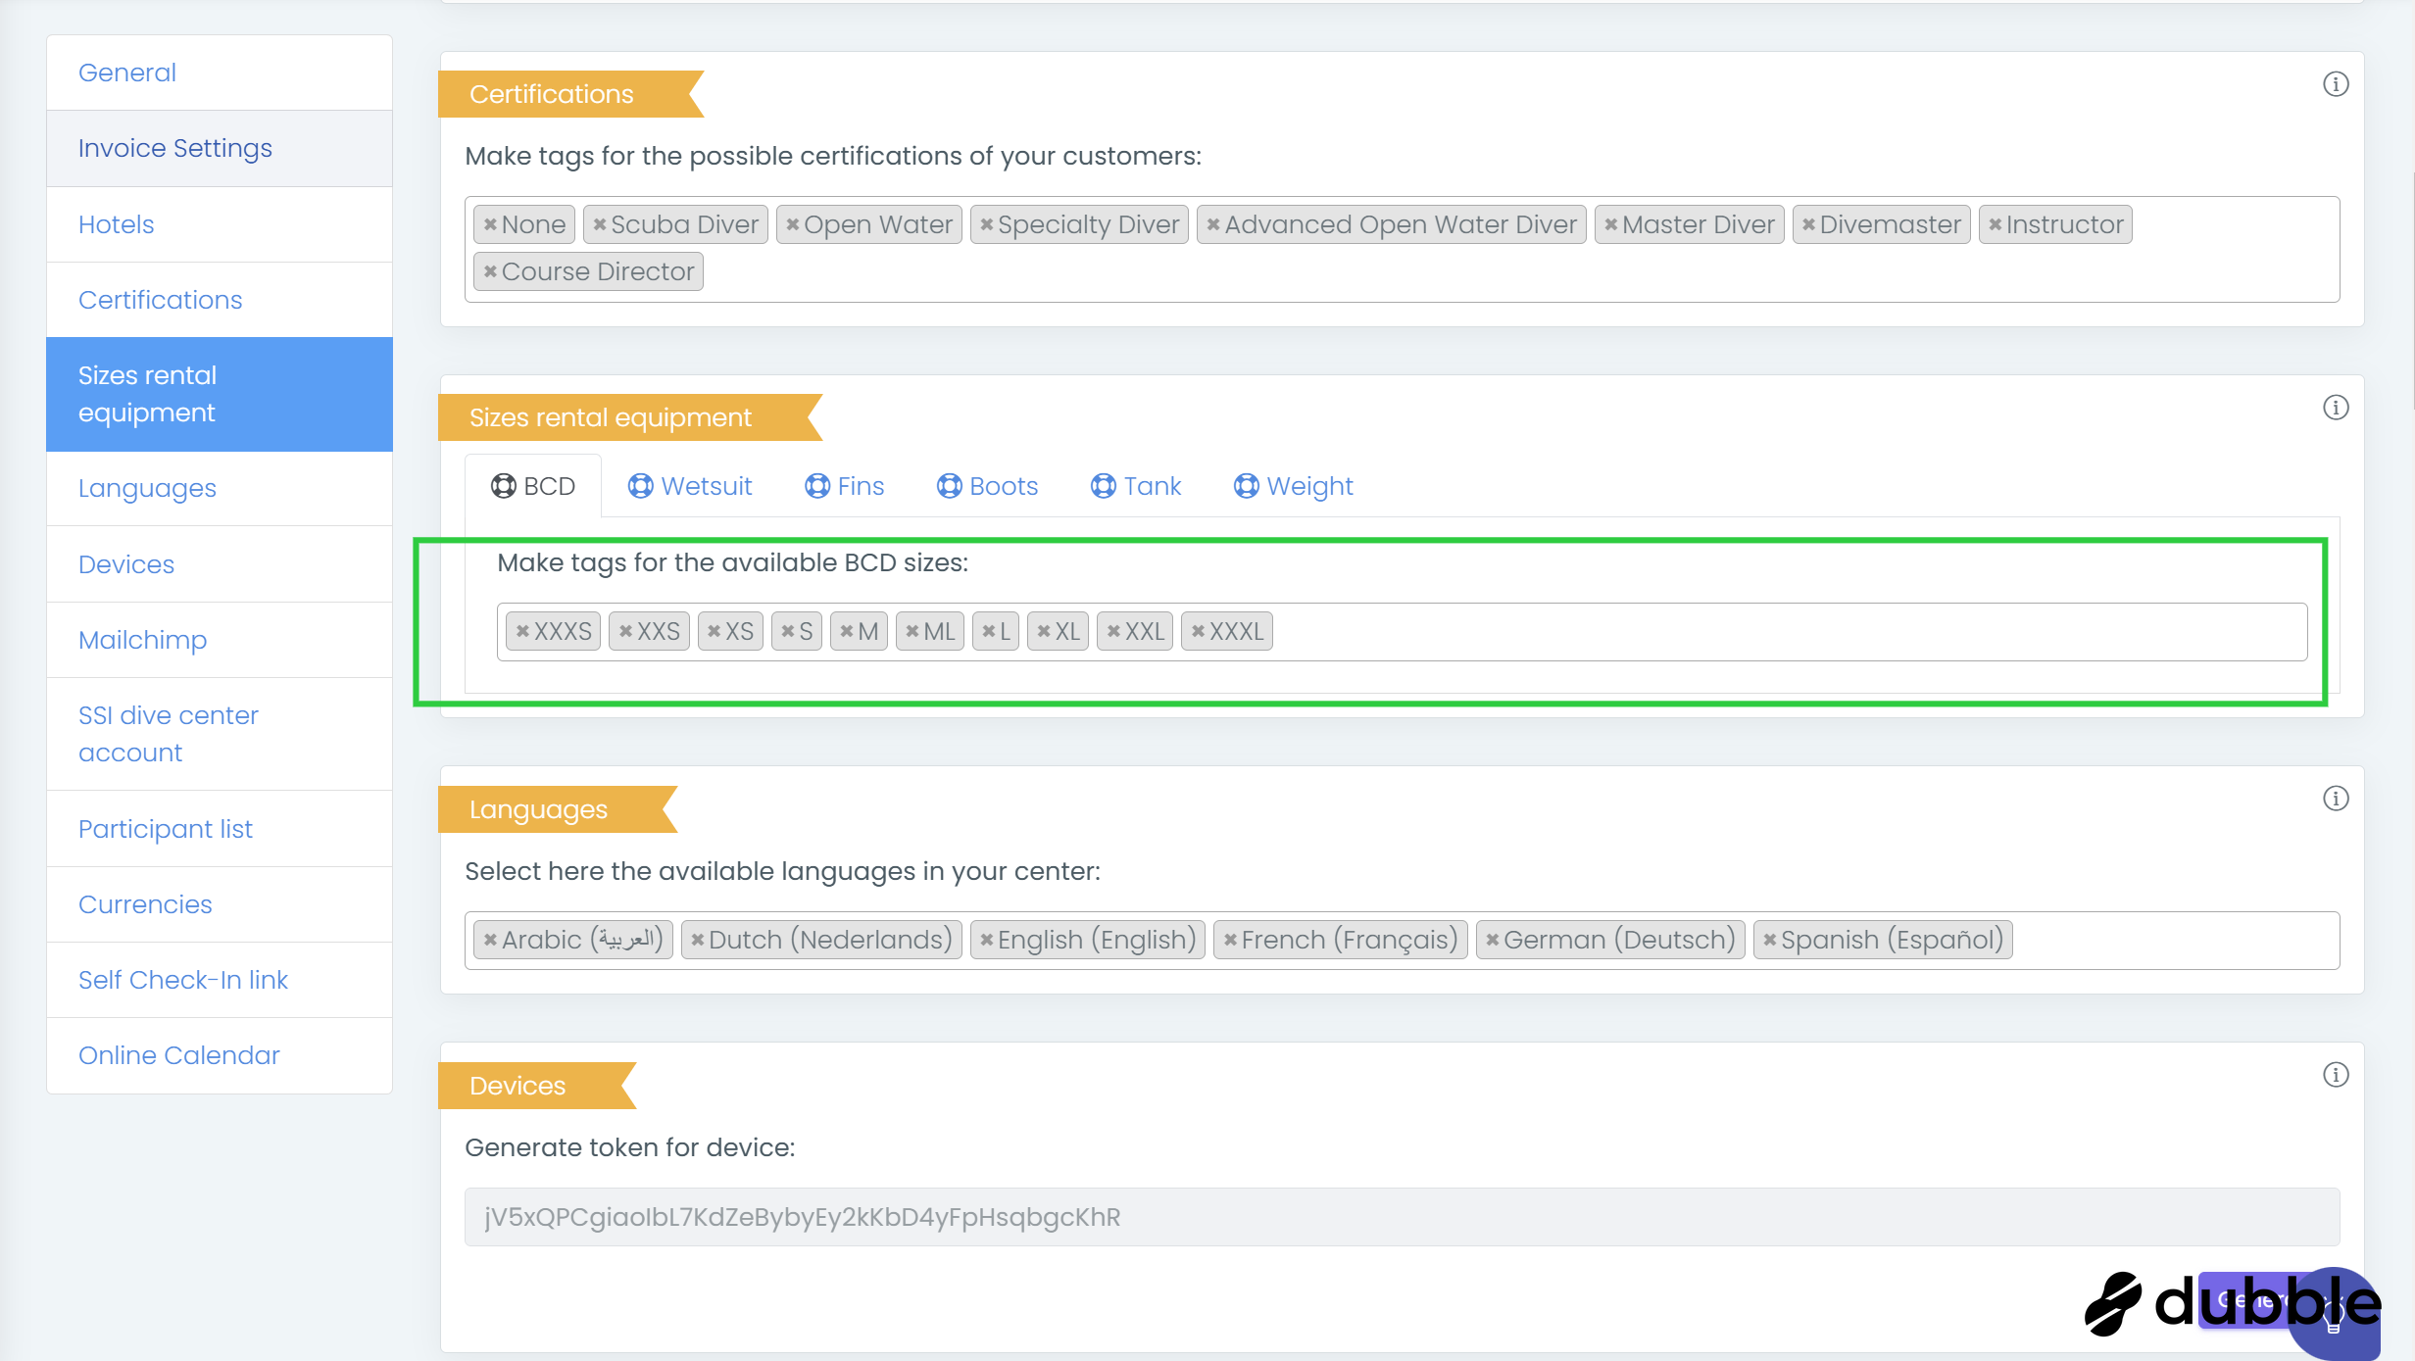Go to Mailchimp settings

coord(142,640)
